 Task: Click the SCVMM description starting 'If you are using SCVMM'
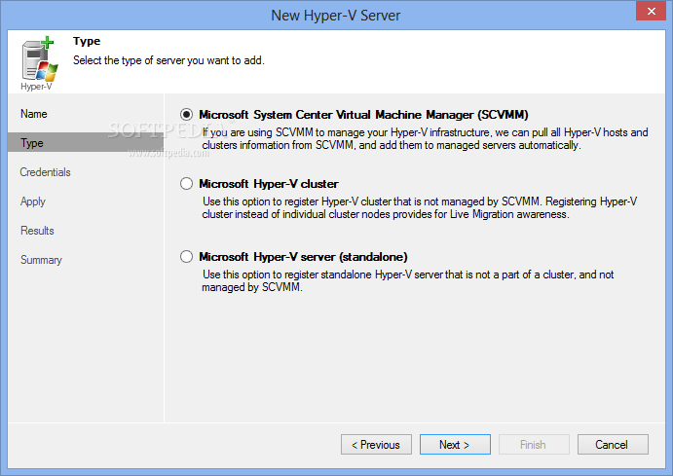(x=425, y=139)
